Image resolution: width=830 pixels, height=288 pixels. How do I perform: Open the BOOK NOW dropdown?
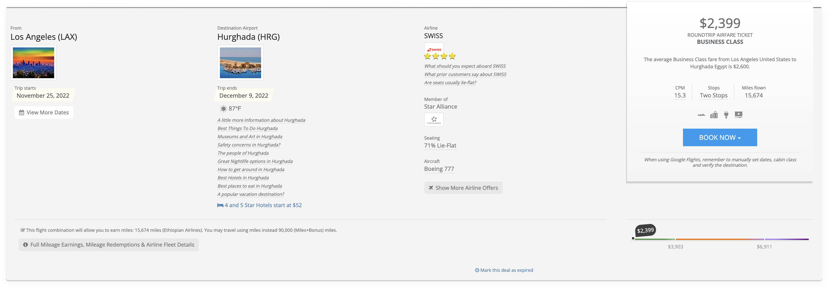click(720, 138)
